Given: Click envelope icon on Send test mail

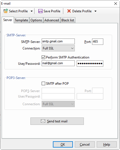Looking at the screenshot, I should pyautogui.click(x=43, y=121).
